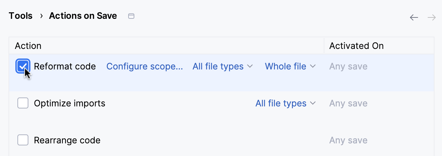Open Reformat code's All file types dropdown
The height and width of the screenshot is (156, 442).
[x=222, y=66]
